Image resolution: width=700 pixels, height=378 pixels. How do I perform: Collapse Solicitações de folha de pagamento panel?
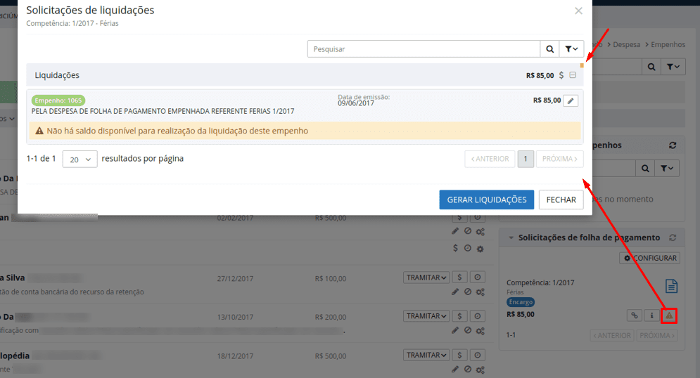tap(511, 238)
